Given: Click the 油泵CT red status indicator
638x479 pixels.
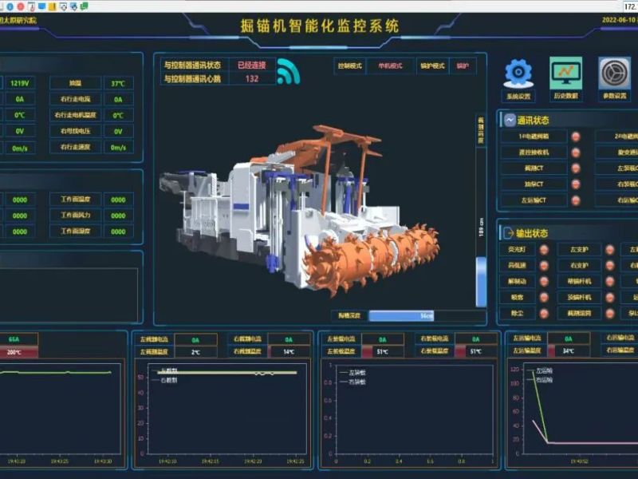Looking at the screenshot, I should pyautogui.click(x=576, y=184).
